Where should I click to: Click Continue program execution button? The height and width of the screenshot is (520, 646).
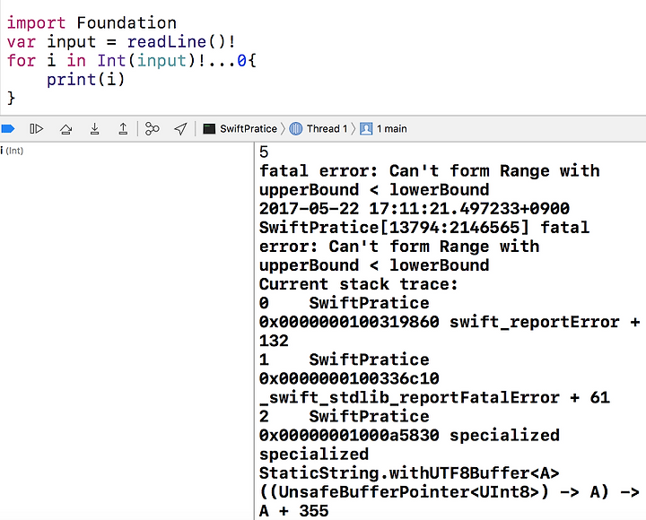pyautogui.click(x=36, y=129)
